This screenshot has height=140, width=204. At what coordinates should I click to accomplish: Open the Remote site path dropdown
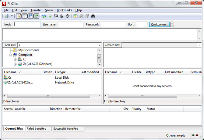tap(199, 45)
